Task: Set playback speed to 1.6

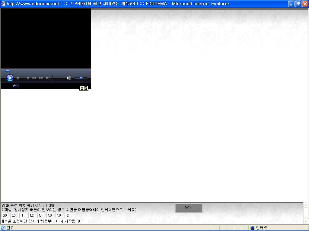Action: pyautogui.click(x=50, y=215)
